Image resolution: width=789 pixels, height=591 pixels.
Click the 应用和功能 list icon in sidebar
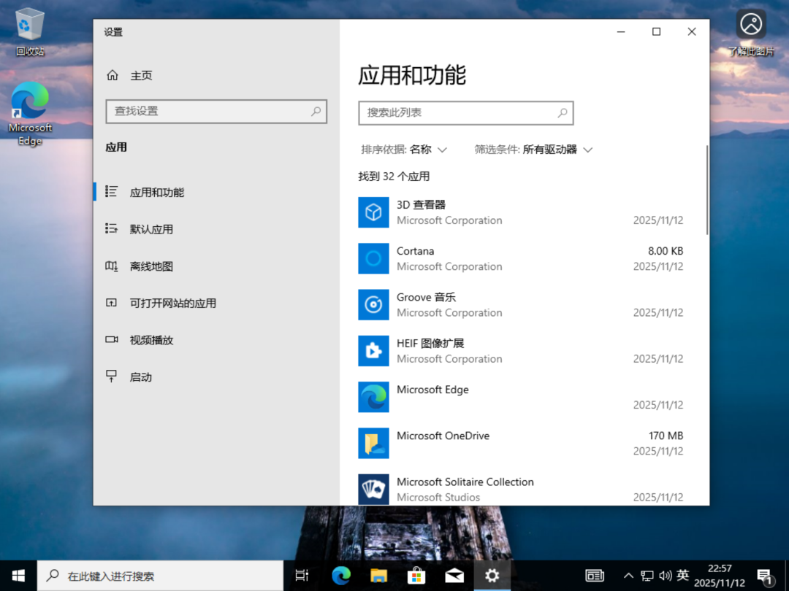pos(111,191)
